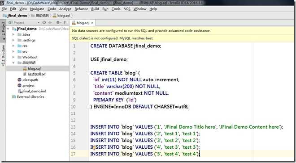Screen dimensions: 296x163
Task: Collapse the jfinal_demo root node
Action: [x=8, y=29]
